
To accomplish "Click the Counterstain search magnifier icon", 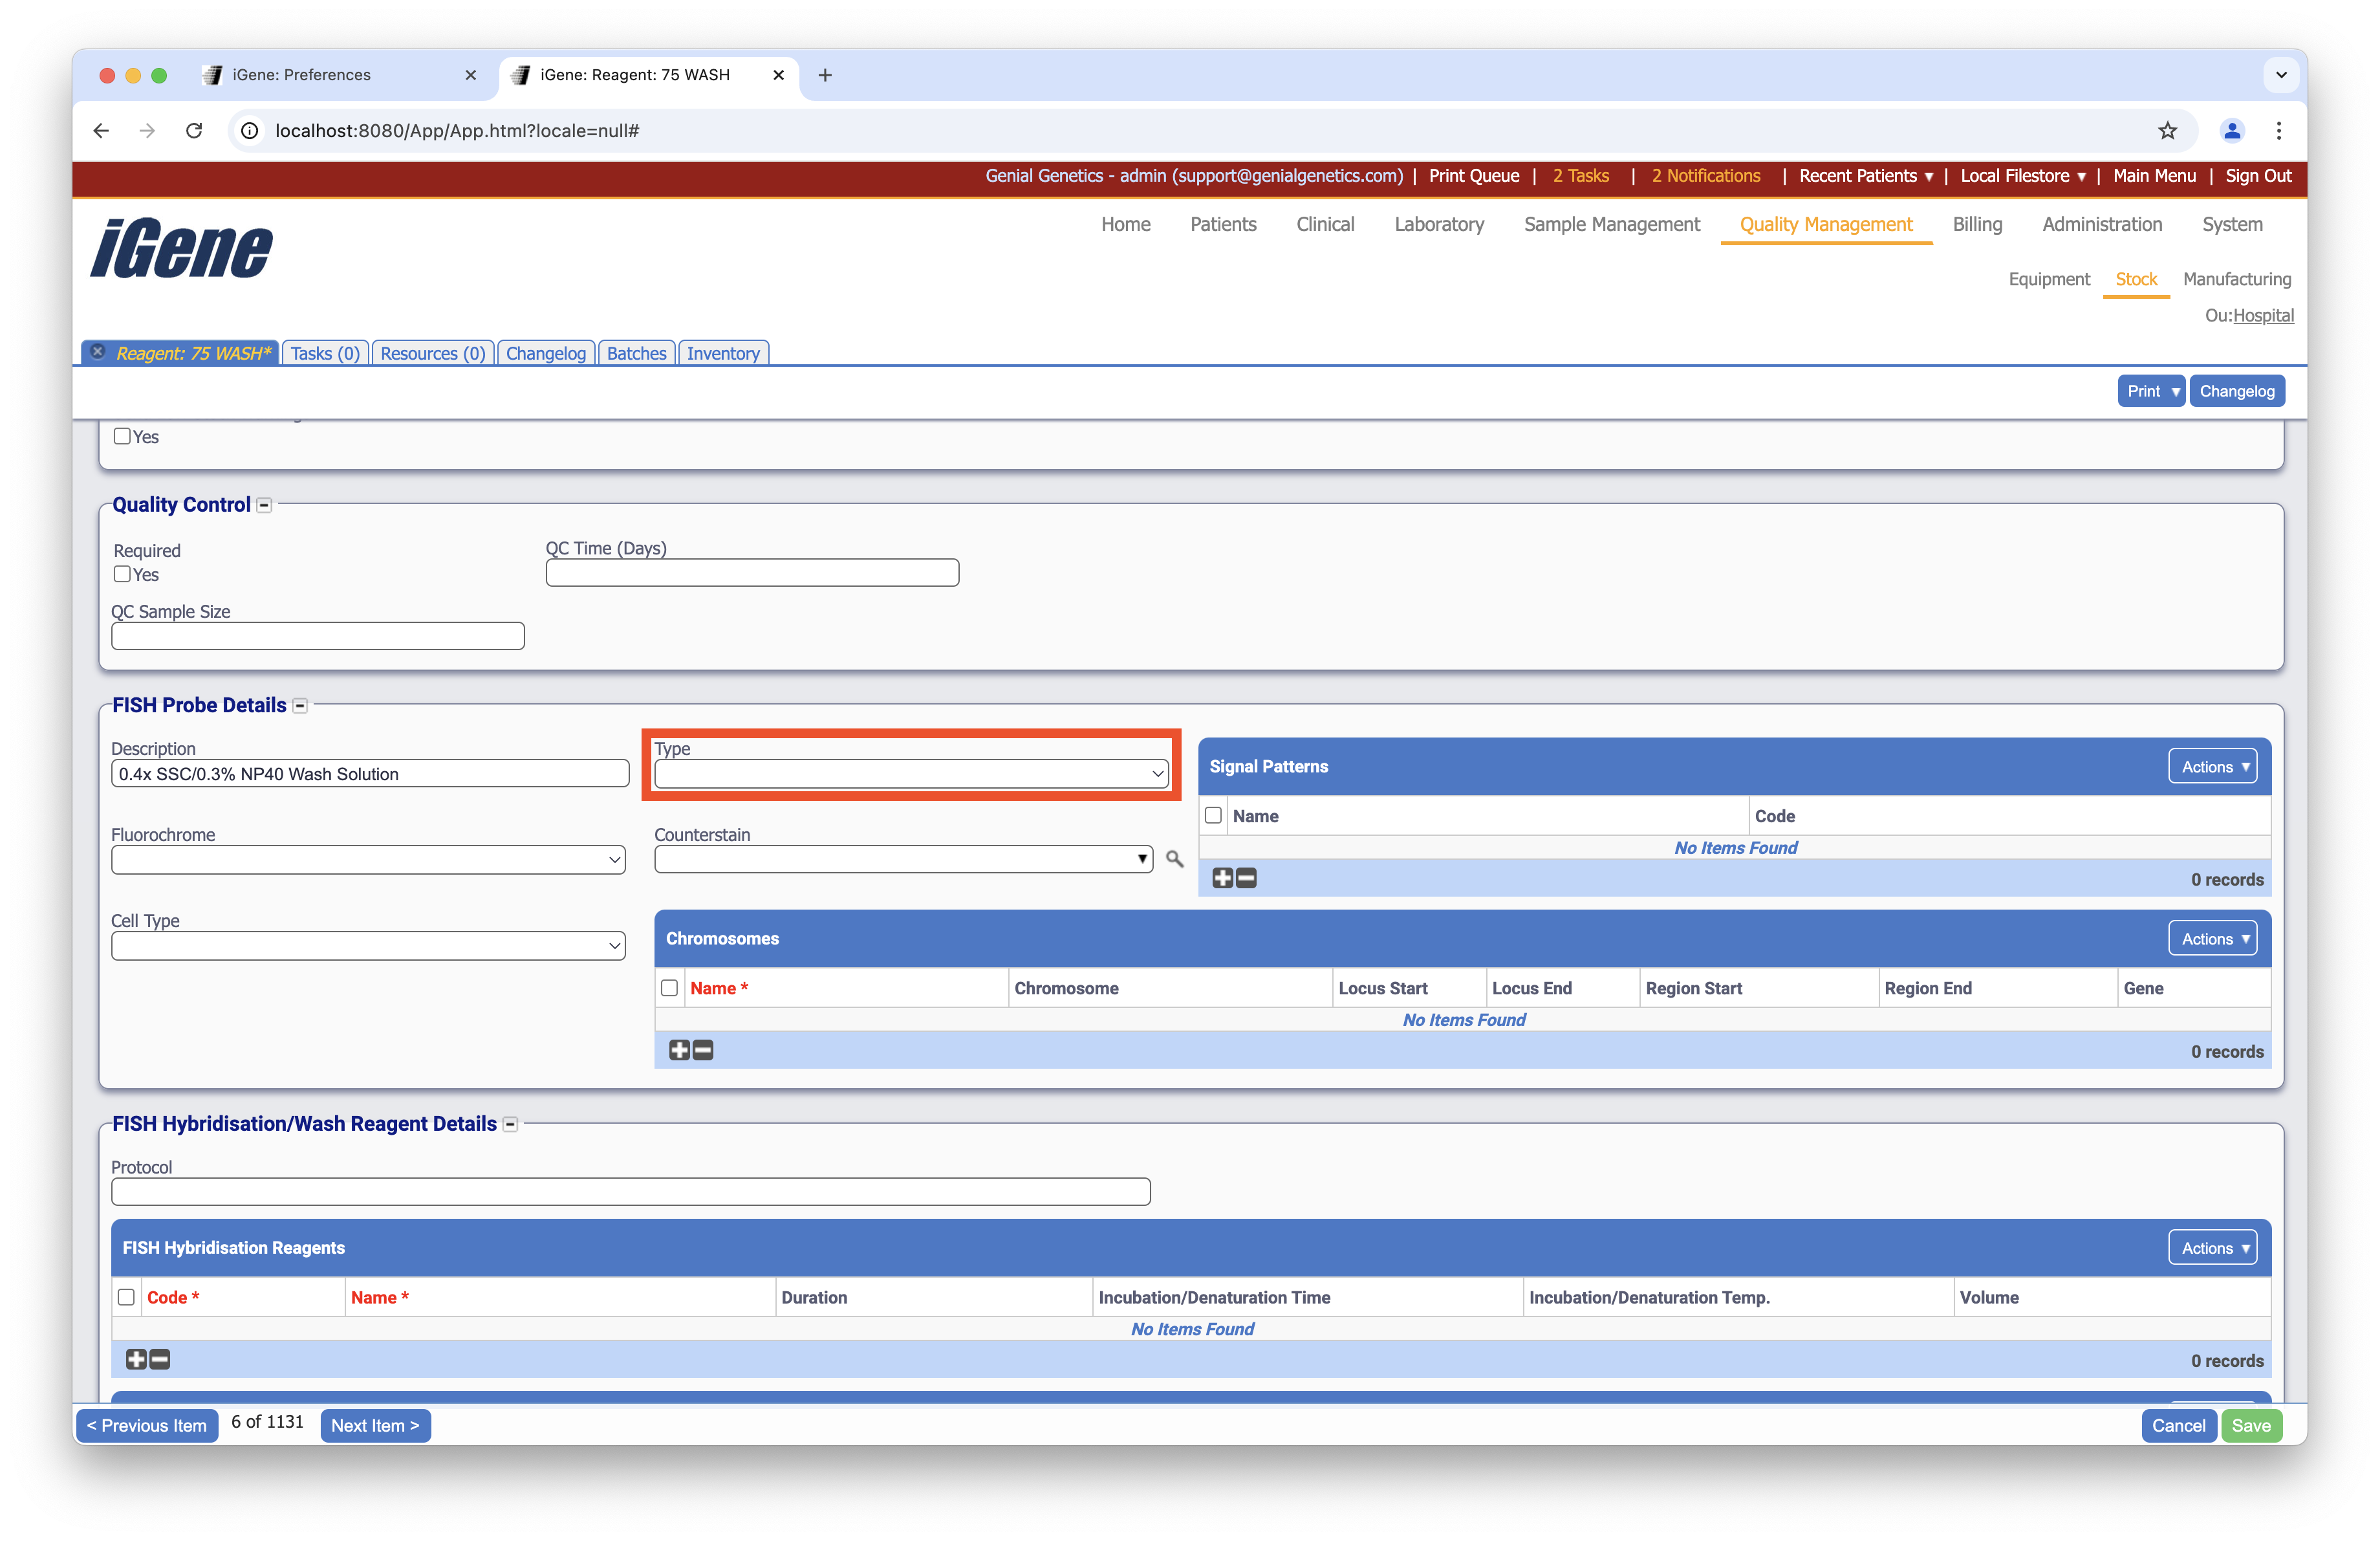I will tap(1174, 859).
